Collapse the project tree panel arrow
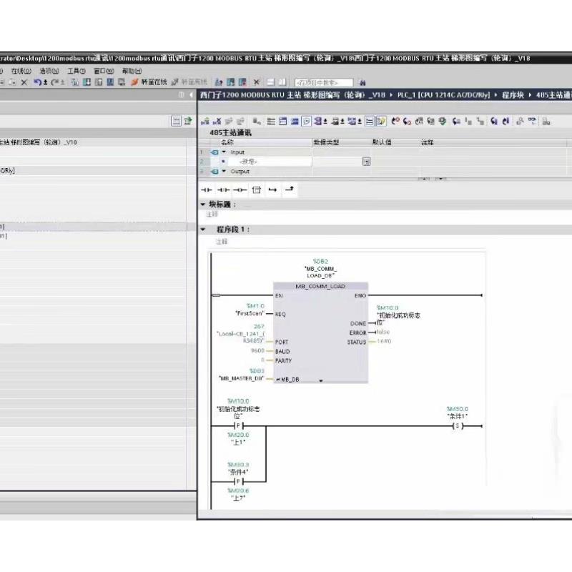Image resolution: width=572 pixels, height=572 pixels. point(191,95)
